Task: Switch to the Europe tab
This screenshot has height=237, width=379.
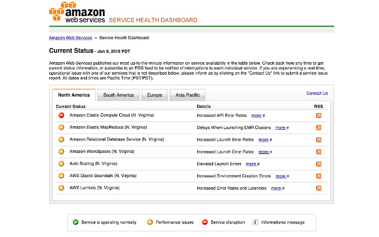Action: coord(155,95)
